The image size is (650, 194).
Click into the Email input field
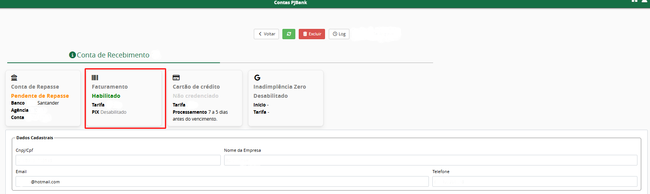coord(222,181)
